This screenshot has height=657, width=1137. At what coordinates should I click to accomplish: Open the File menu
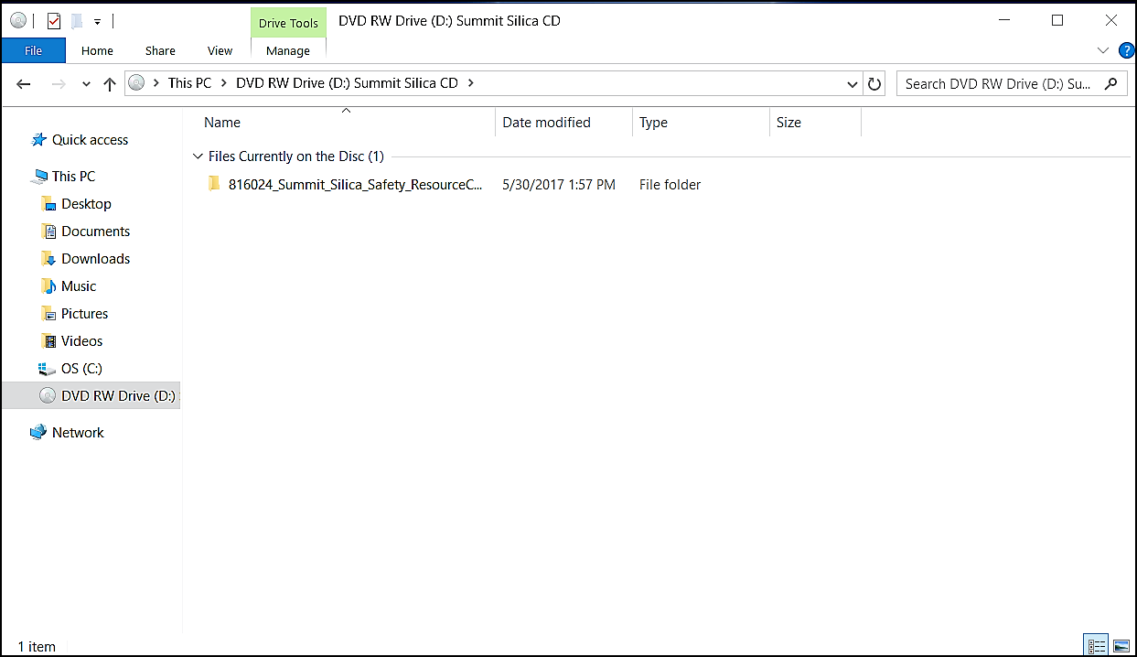pyautogui.click(x=34, y=50)
